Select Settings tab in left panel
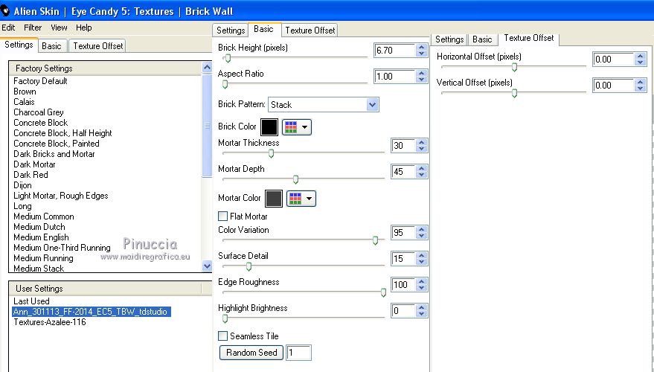The image size is (654, 372). pyautogui.click(x=19, y=45)
